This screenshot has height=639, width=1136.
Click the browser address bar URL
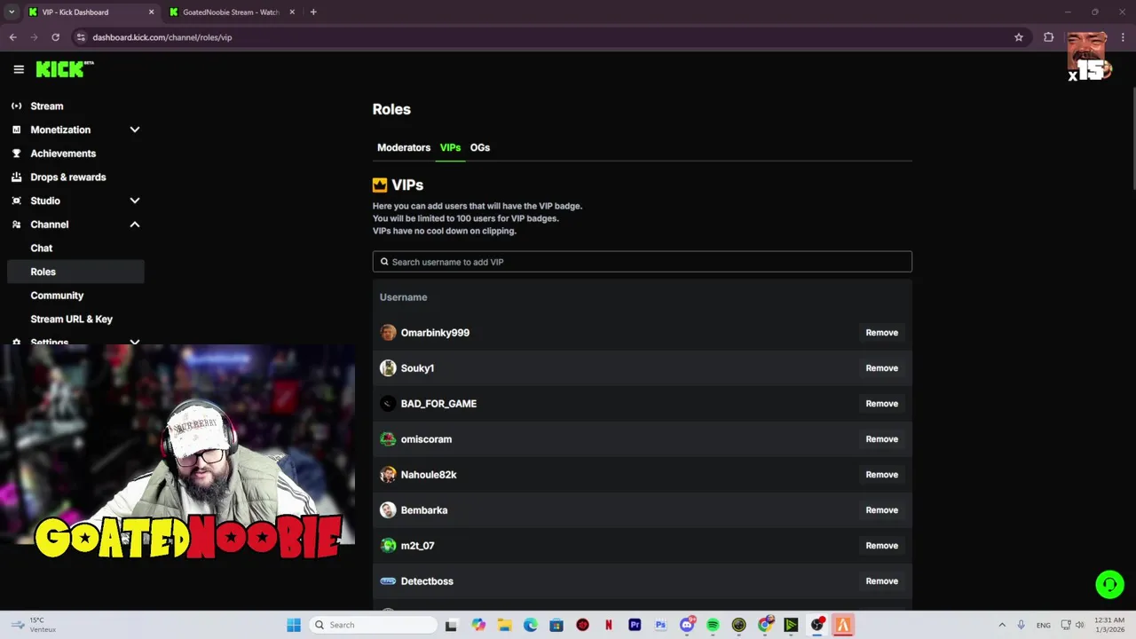(x=162, y=37)
